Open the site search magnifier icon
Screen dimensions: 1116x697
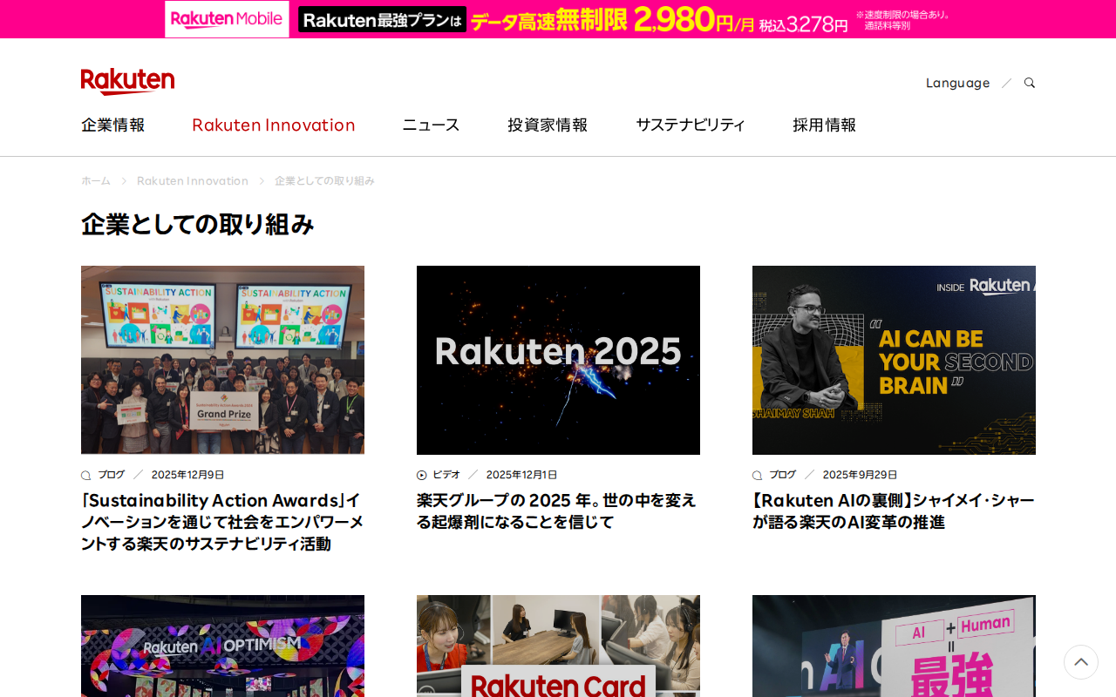[1030, 83]
